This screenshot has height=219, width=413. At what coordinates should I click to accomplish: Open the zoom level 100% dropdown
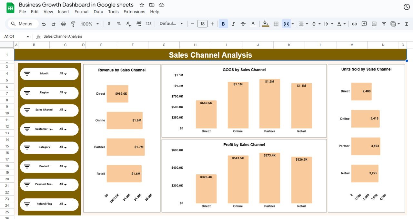89,24
